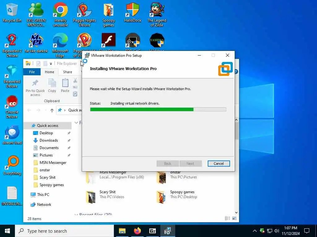Collapse the Frequent folders section chevron

click(x=76, y=123)
